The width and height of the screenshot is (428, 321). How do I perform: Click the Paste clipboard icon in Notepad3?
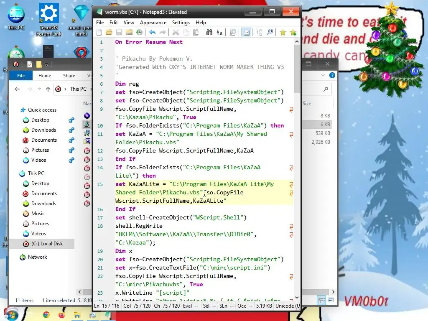[x=196, y=33]
